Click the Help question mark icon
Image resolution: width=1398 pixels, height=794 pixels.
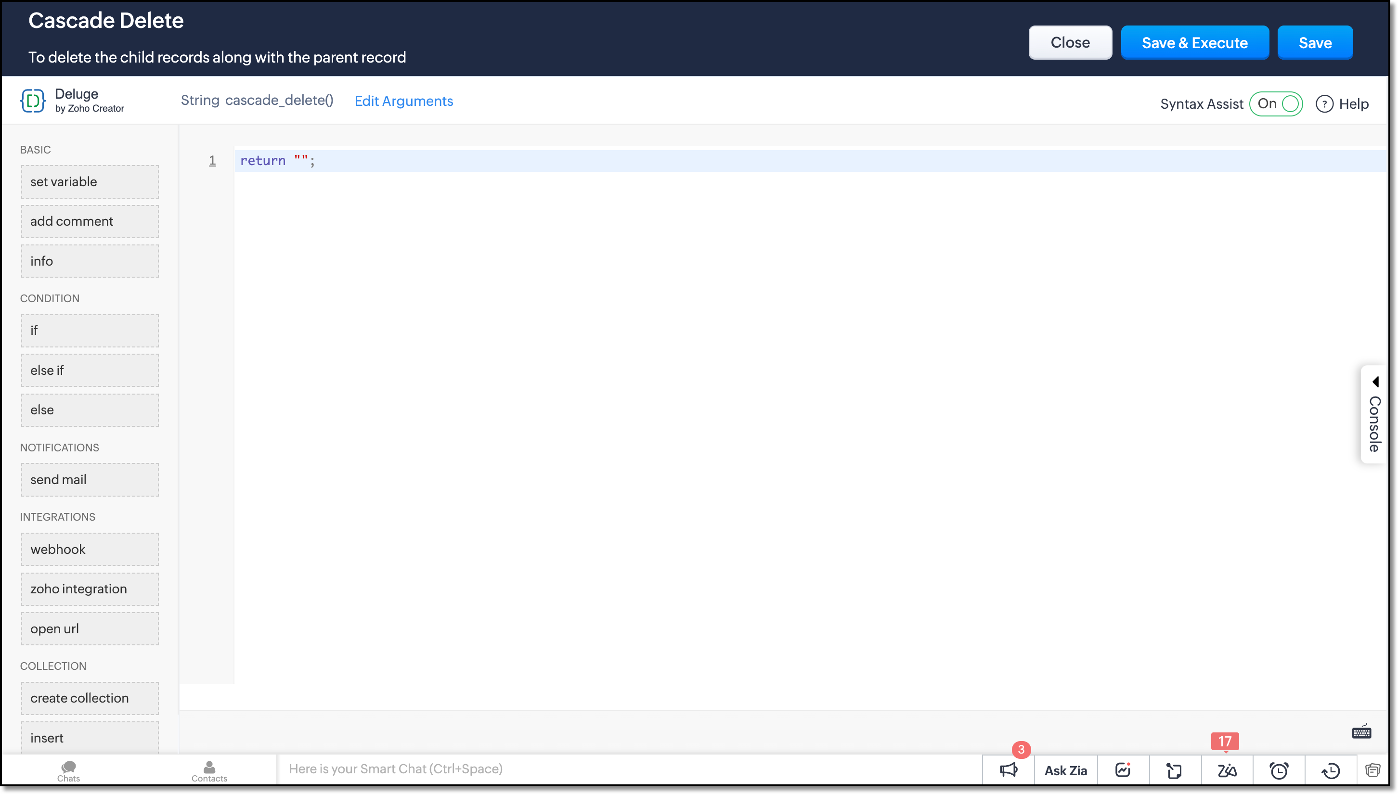click(1324, 103)
